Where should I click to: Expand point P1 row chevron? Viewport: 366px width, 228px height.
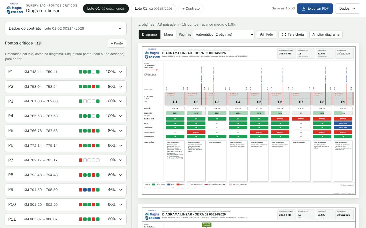coord(121,72)
